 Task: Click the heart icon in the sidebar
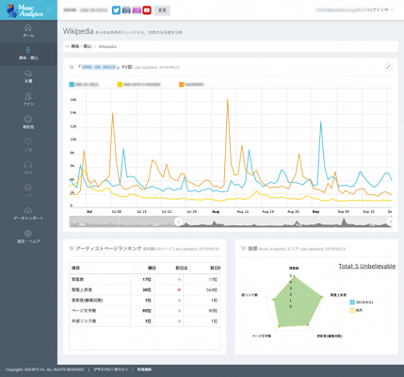click(x=28, y=142)
